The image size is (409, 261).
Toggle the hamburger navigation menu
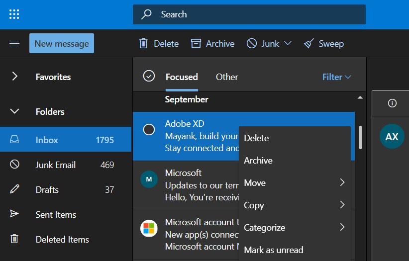point(14,44)
